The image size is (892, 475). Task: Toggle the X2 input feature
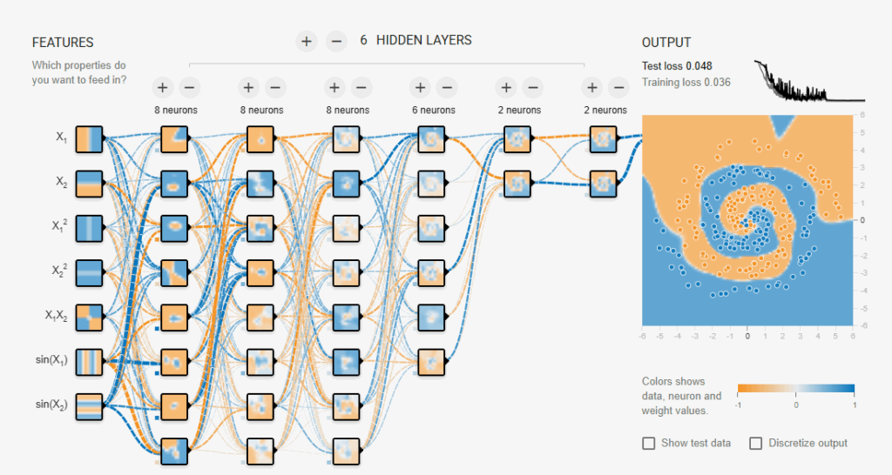point(90,184)
